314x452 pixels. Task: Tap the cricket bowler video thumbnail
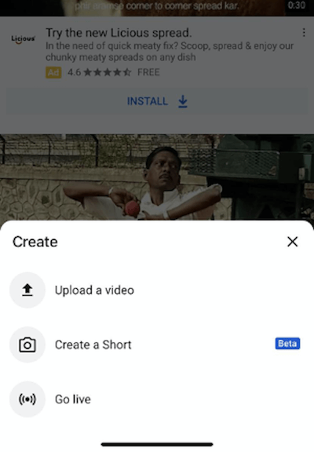click(157, 177)
